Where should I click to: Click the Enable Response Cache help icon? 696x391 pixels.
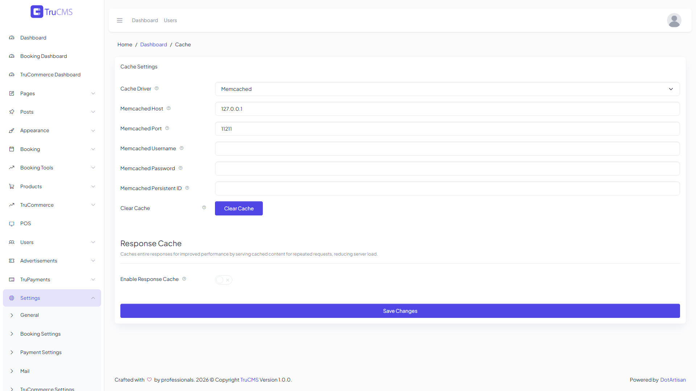[x=184, y=279]
